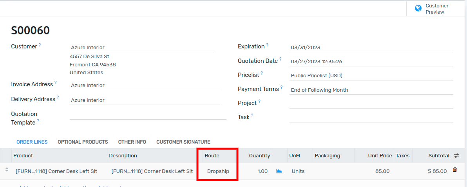Show help tooltip for Invoice Address

coord(55,83)
